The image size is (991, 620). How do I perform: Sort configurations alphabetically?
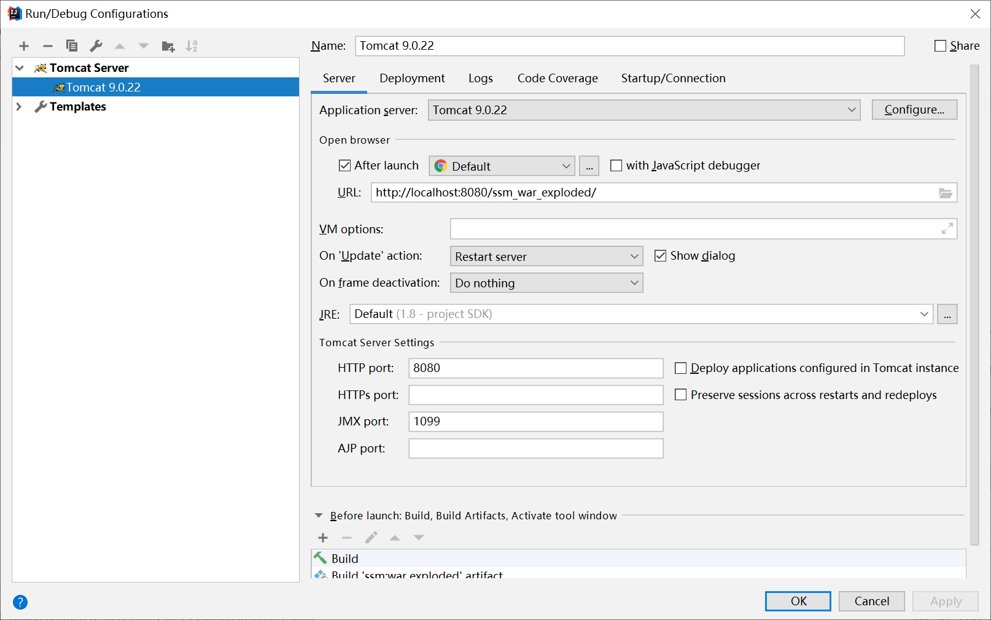pos(192,46)
